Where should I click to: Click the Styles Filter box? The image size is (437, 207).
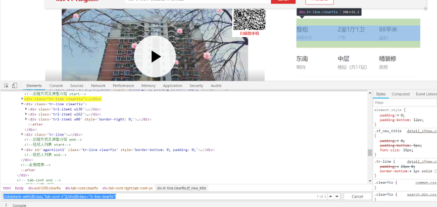[405, 103]
